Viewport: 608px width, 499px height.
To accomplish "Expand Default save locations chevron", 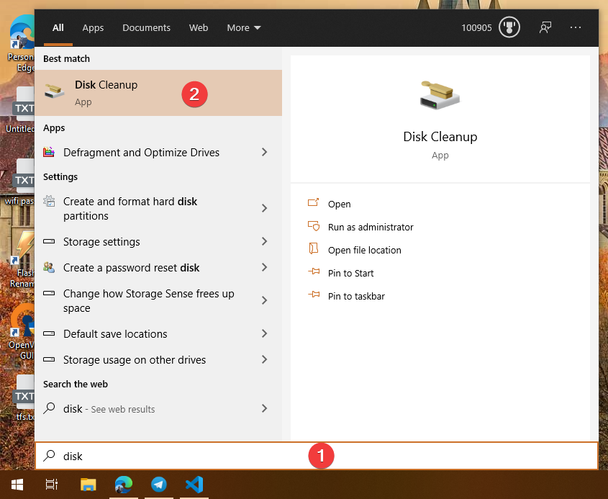I will click(x=265, y=333).
